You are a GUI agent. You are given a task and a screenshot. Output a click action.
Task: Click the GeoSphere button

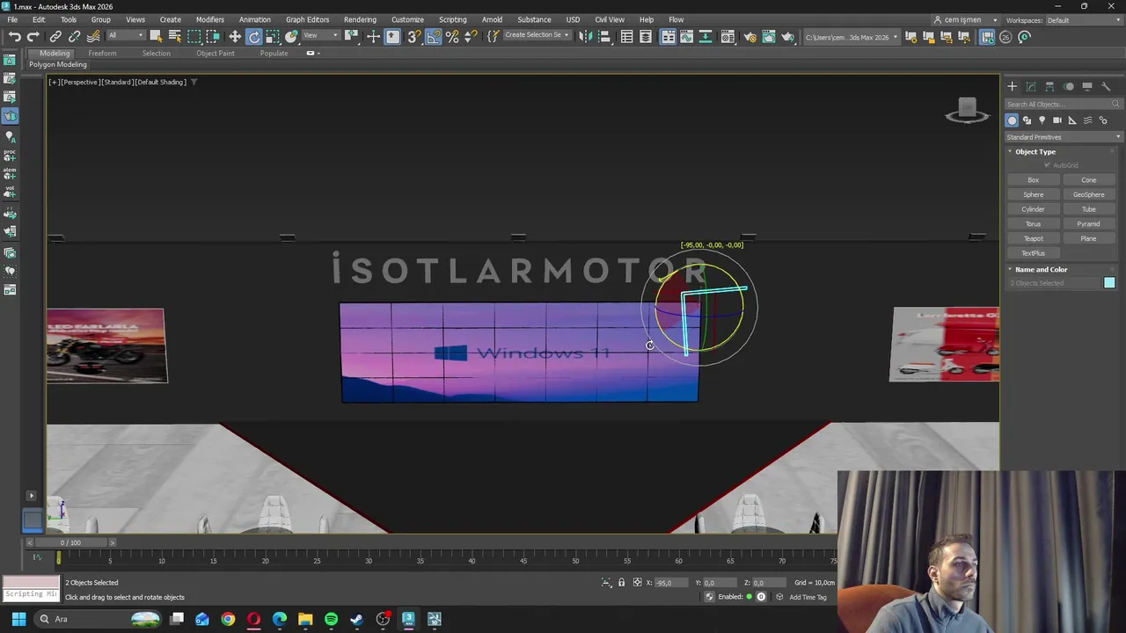1088,194
